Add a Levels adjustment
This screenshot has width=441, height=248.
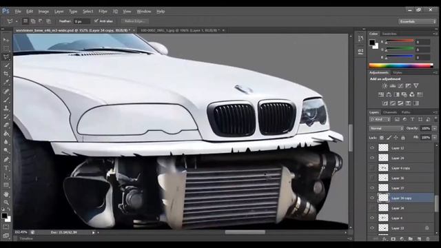pos(393,85)
